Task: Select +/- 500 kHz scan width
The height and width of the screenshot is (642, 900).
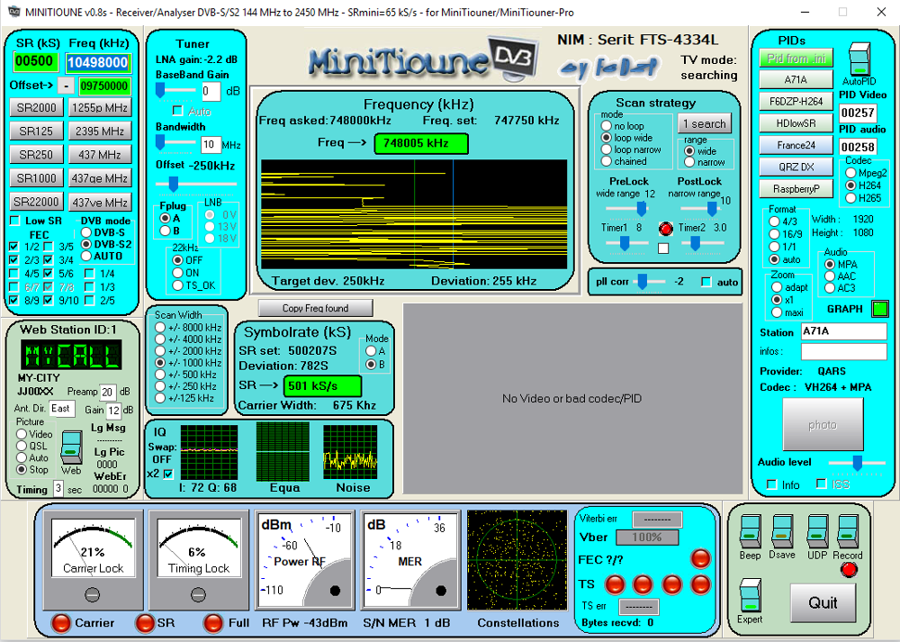Action: click(x=160, y=375)
